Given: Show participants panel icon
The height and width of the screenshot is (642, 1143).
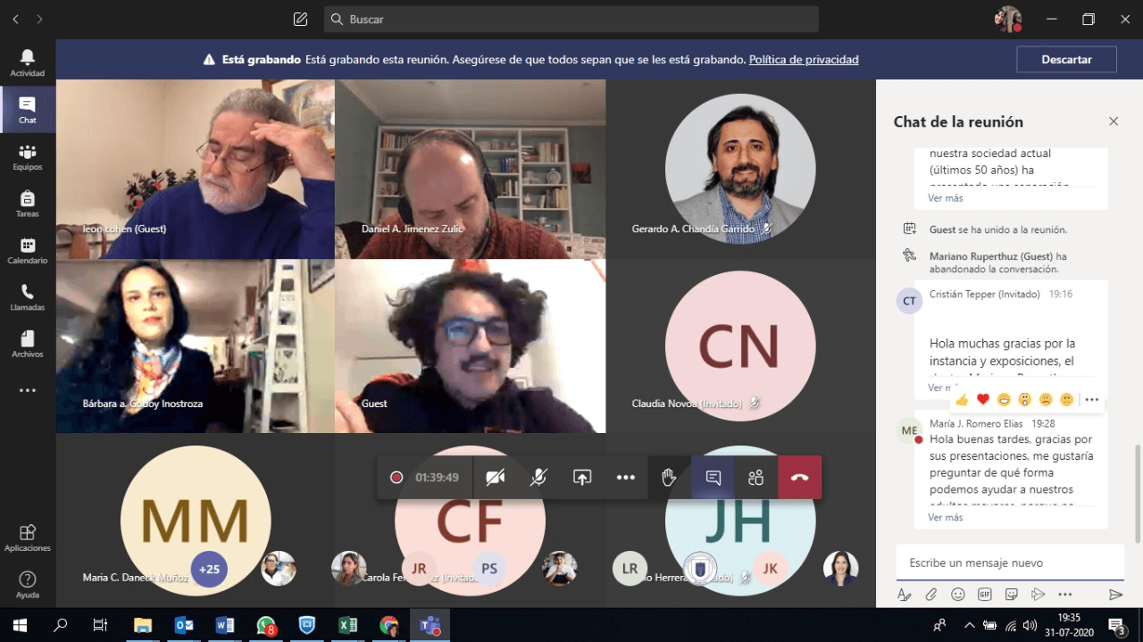Looking at the screenshot, I should pos(756,478).
